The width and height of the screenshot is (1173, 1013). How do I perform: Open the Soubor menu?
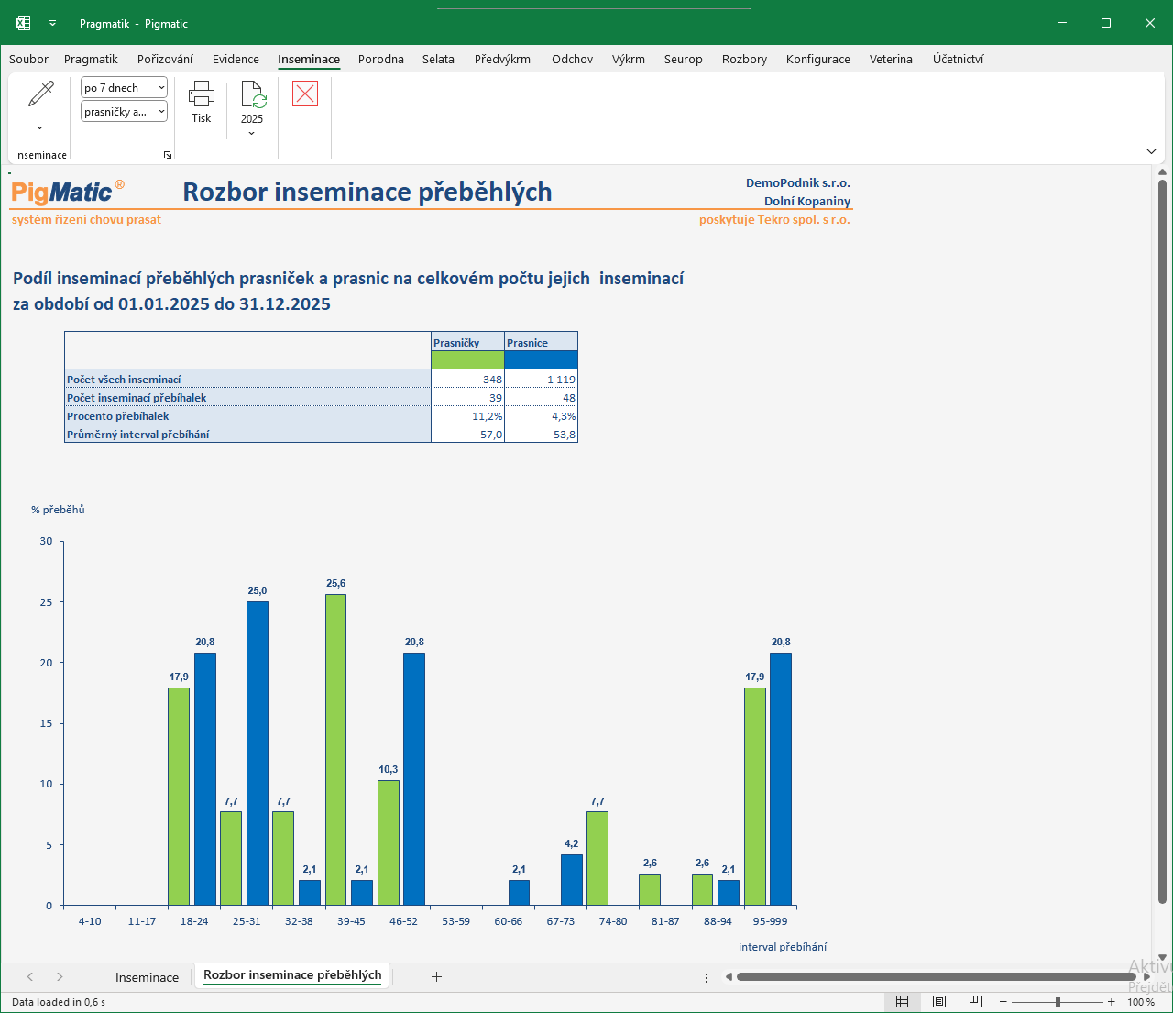[29, 59]
